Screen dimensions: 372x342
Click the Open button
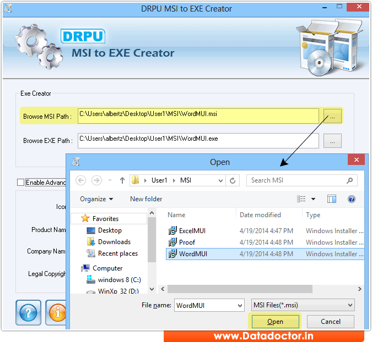(x=275, y=322)
